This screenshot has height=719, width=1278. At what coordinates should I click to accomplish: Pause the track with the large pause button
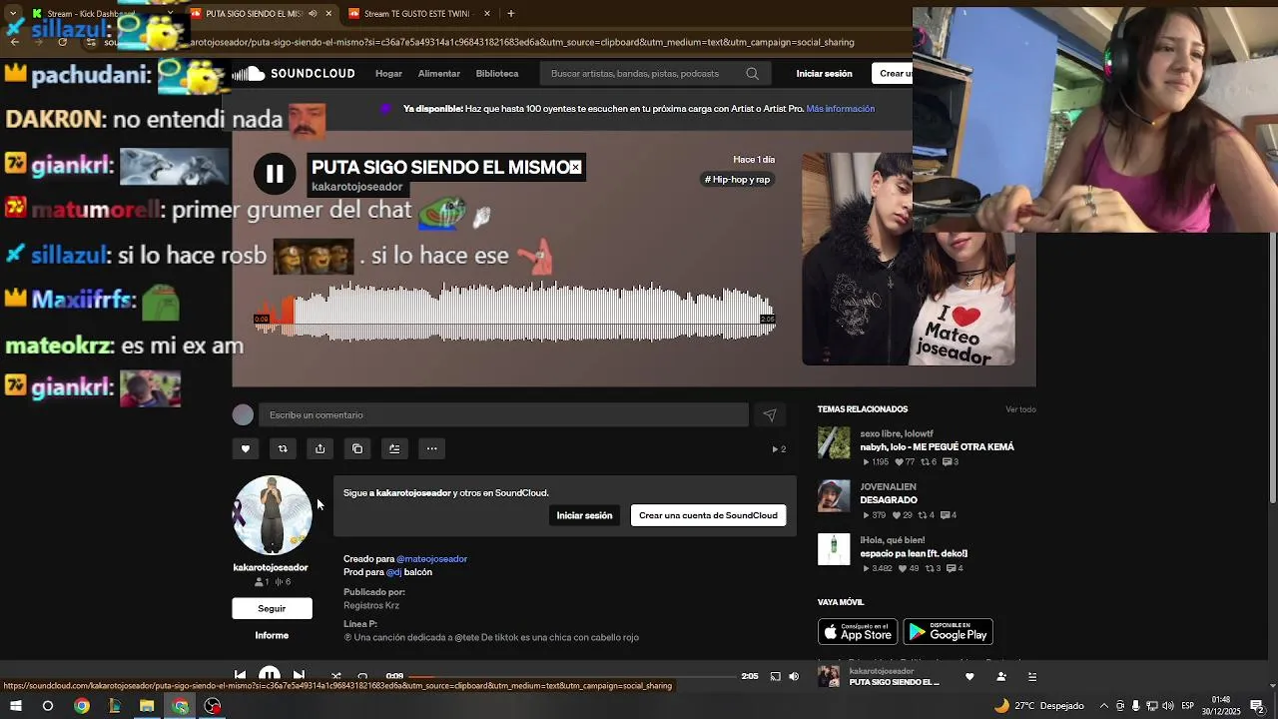click(x=274, y=174)
